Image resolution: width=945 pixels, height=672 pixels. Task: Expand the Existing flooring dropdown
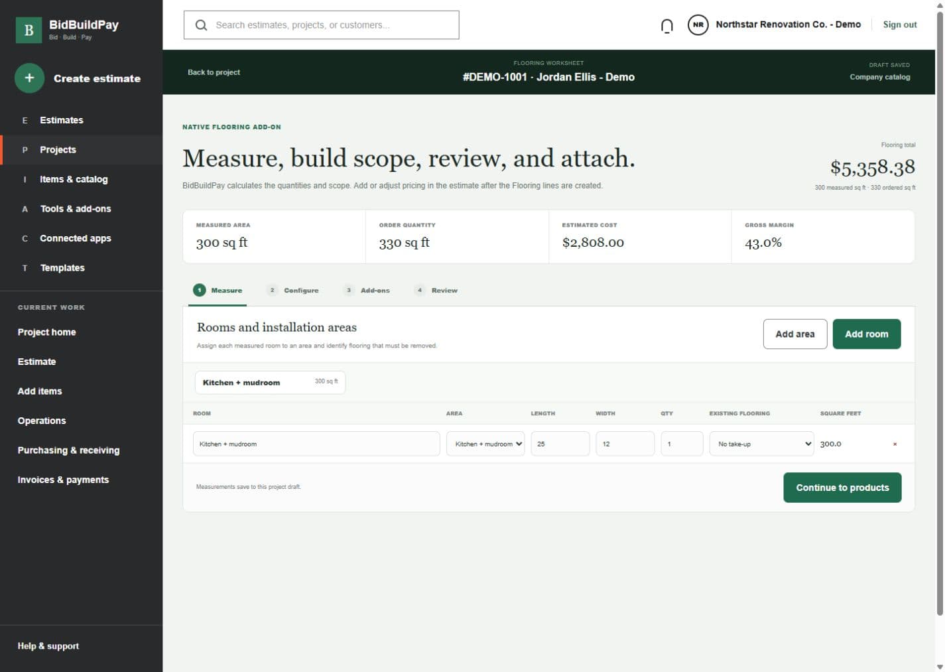point(761,444)
